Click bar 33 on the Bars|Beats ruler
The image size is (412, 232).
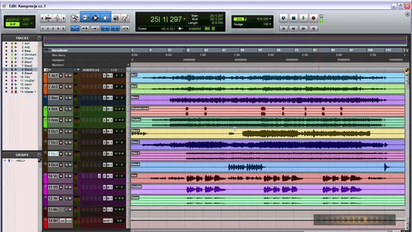[x=206, y=50]
